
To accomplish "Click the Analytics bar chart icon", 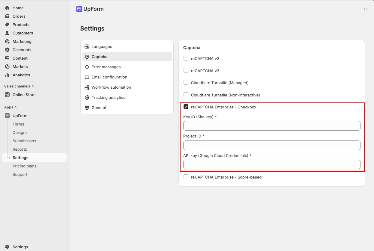I will tap(7, 75).
